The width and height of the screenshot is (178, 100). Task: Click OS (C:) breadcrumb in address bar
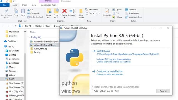click(x=38, y=26)
